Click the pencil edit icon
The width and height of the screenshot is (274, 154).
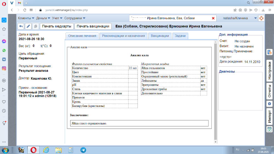click(28, 26)
